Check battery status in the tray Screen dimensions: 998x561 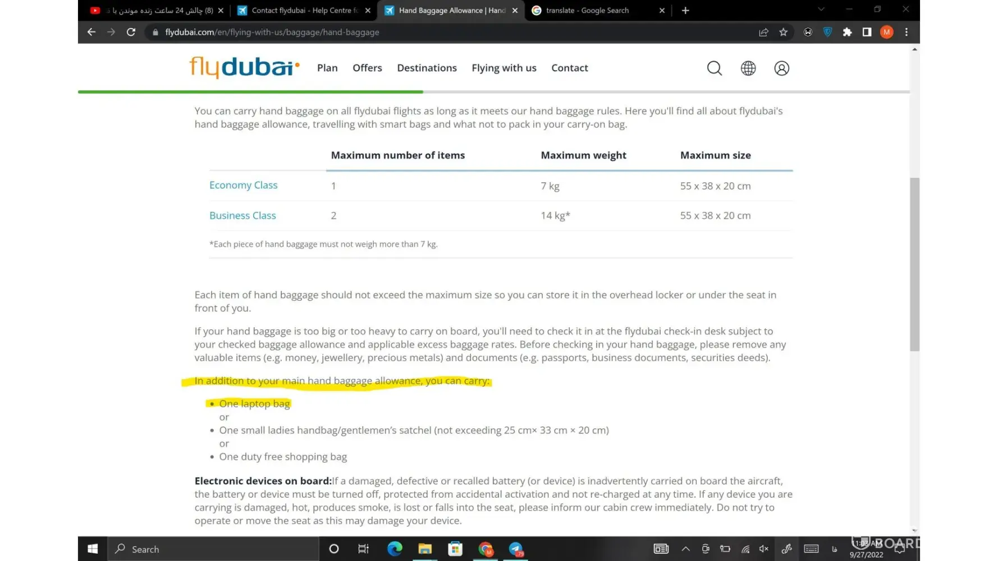[x=725, y=549]
